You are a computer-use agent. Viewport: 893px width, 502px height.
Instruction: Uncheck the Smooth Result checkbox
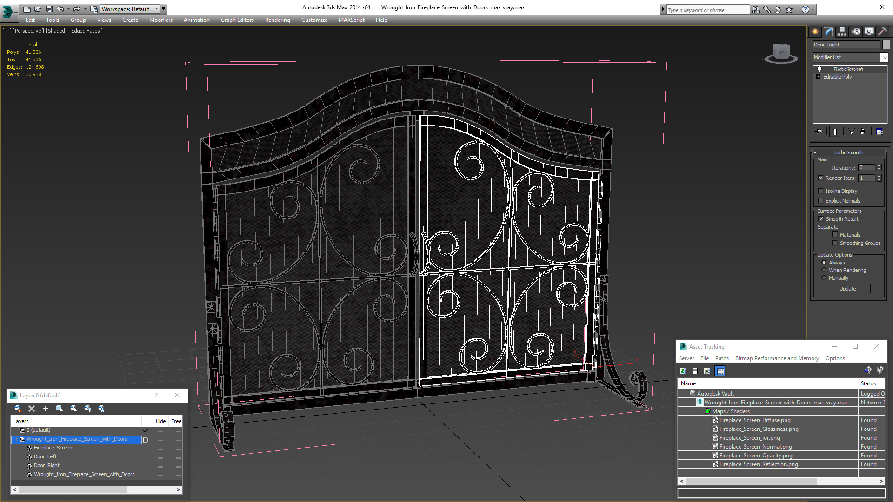click(821, 219)
